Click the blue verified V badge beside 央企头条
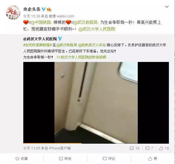The height and width of the screenshot is (164, 175). [44, 9]
